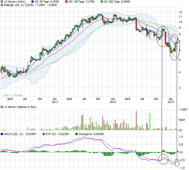Viewport: 189px width, 170px height.
Task: Click the Jan. 2015 date axis label
Action: point(171,100)
